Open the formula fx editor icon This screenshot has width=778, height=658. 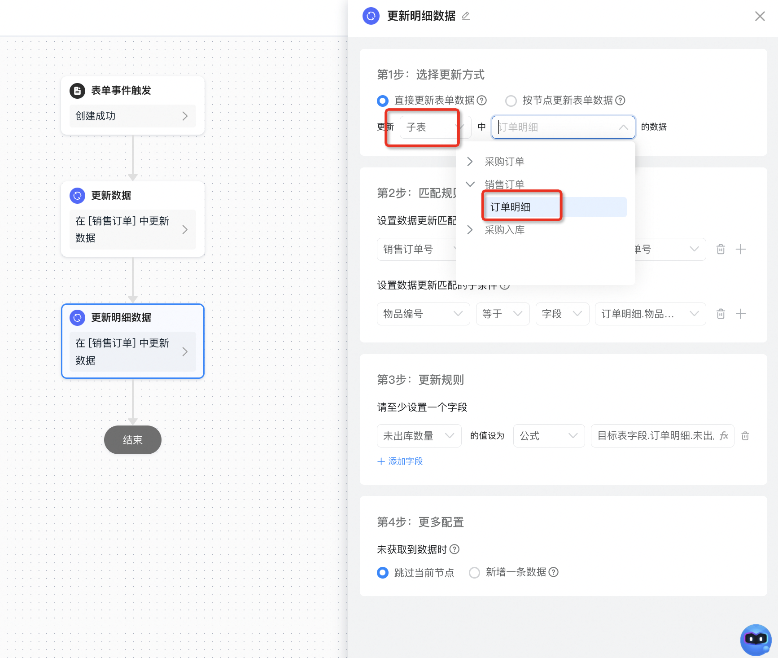[x=724, y=436]
